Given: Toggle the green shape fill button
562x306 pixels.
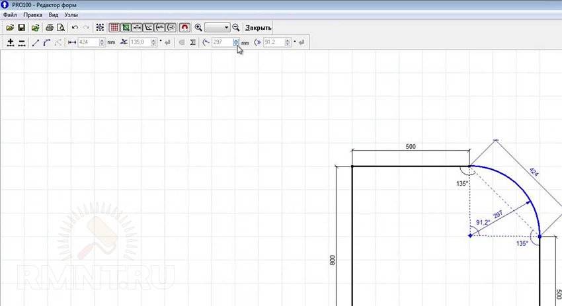Looking at the screenshot, I should point(126,28).
